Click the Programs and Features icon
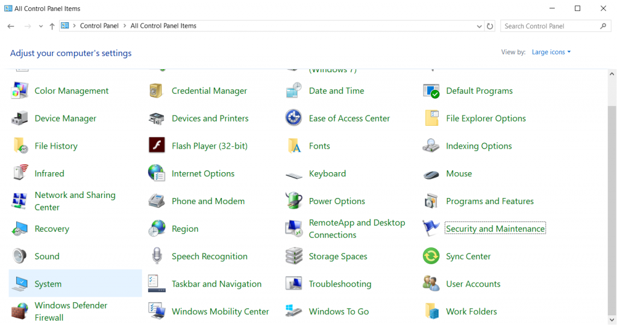The width and height of the screenshot is (617, 325). (x=431, y=201)
